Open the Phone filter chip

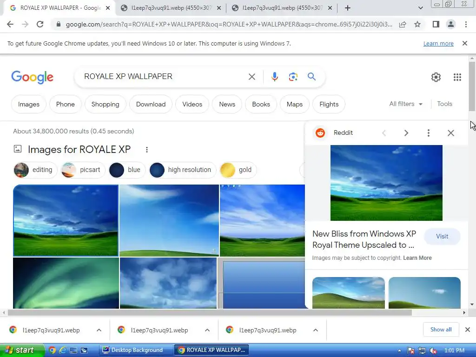point(65,104)
